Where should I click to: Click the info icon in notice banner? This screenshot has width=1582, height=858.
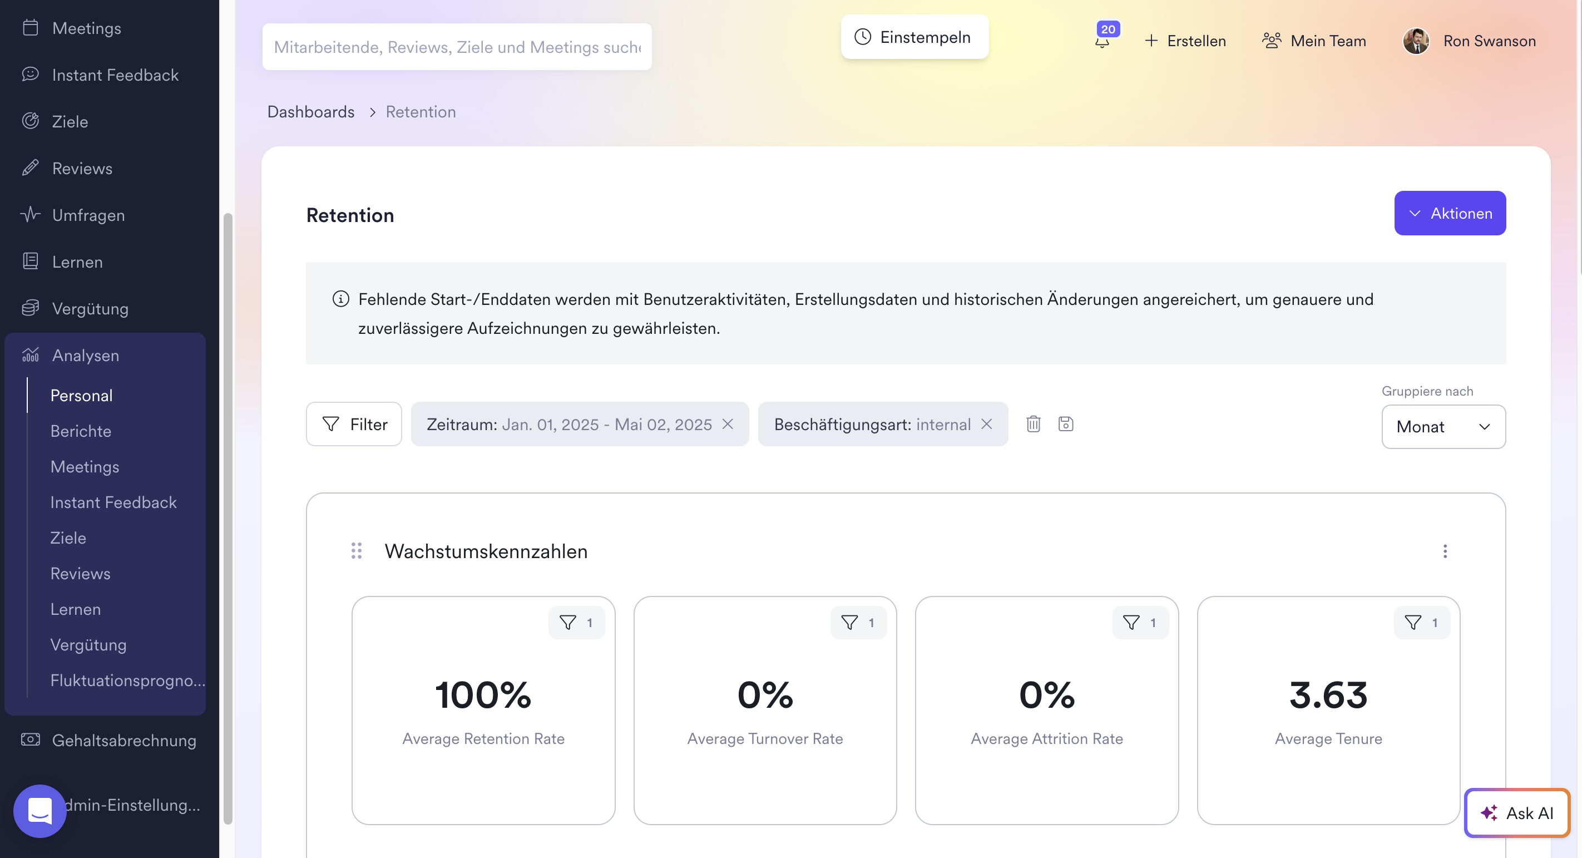pyautogui.click(x=341, y=299)
